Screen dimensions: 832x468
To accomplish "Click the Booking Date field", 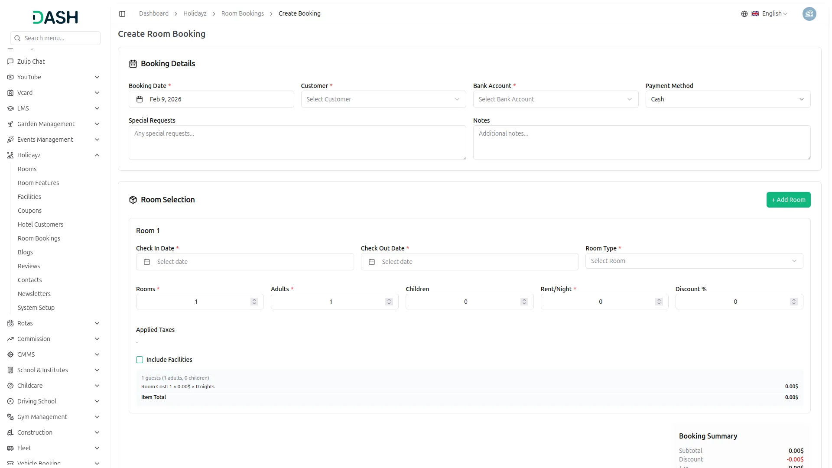I will click(x=211, y=99).
